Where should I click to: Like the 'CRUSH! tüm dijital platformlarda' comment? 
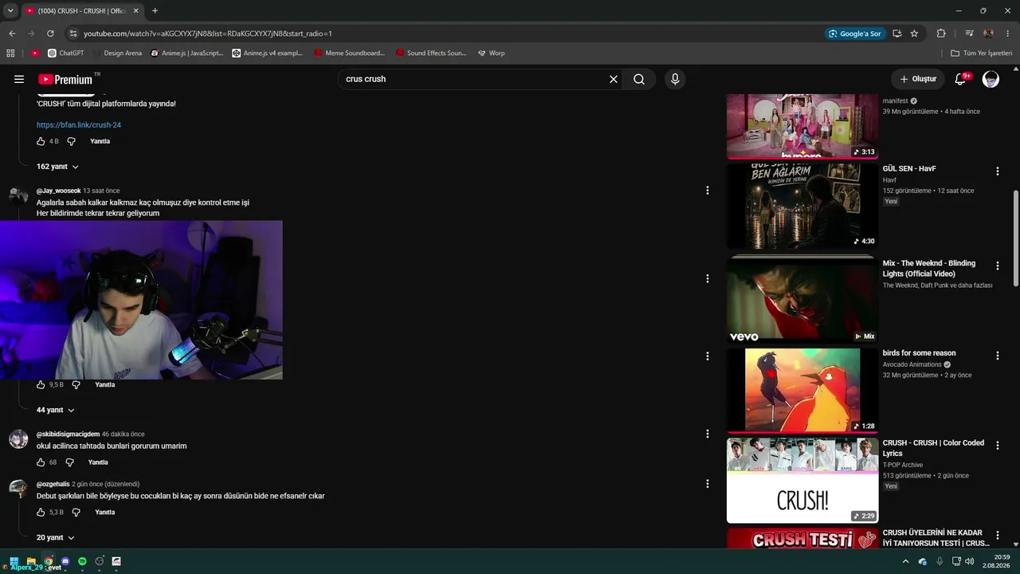(41, 141)
